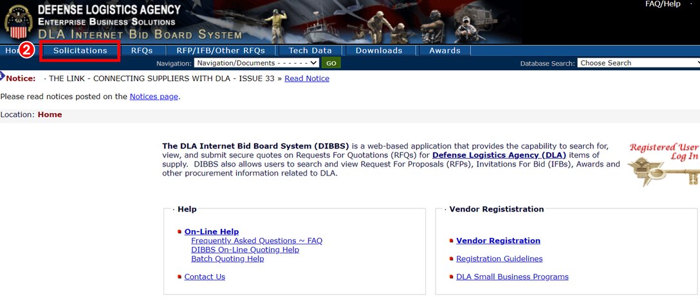Expand the Database Search Choose Search dropdown
This screenshot has height=301, width=700.
coord(638,63)
